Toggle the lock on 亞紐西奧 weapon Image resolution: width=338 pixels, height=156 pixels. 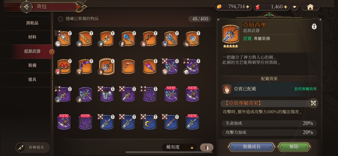(314, 27)
